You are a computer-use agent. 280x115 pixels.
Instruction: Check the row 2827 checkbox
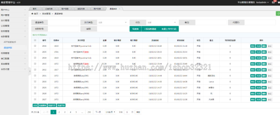point(35,99)
